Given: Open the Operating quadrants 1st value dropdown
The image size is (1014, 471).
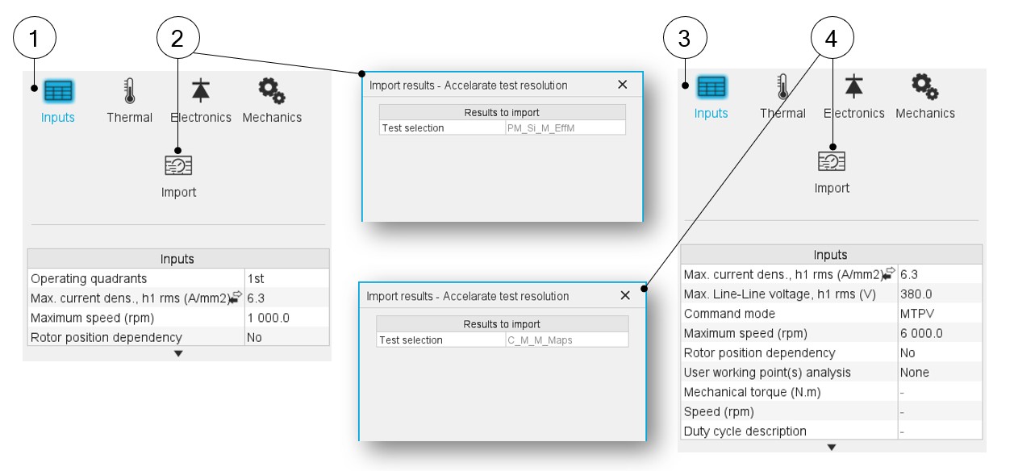Looking at the screenshot, I should click(286, 278).
